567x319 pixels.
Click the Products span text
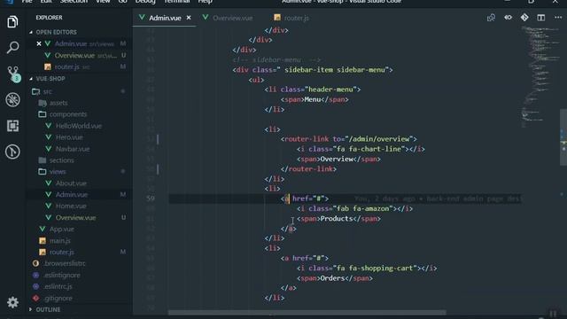coord(337,219)
